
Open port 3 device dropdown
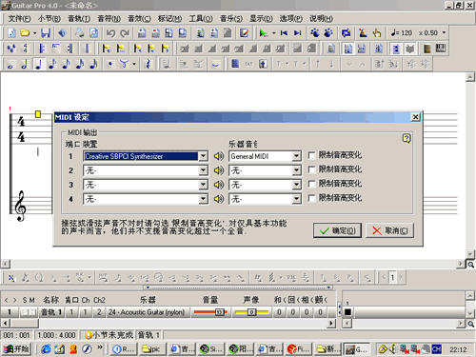203,185
